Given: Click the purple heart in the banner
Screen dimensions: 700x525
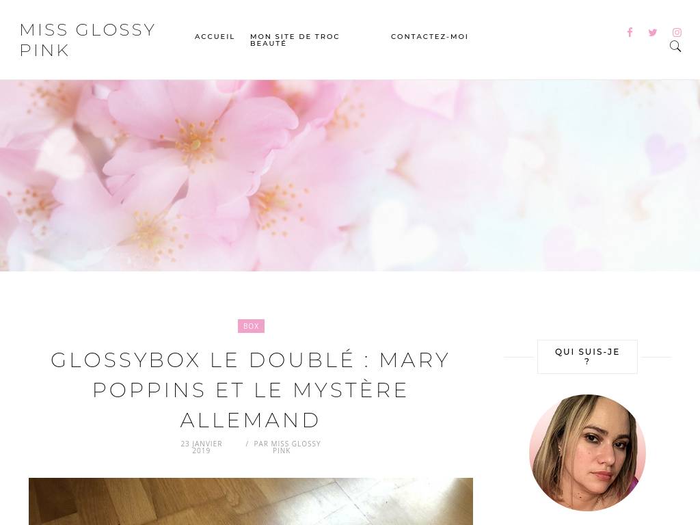Looking at the screenshot, I should point(666,152).
